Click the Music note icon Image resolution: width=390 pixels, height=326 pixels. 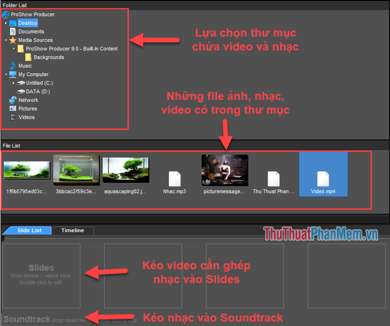pyautogui.click(x=13, y=66)
